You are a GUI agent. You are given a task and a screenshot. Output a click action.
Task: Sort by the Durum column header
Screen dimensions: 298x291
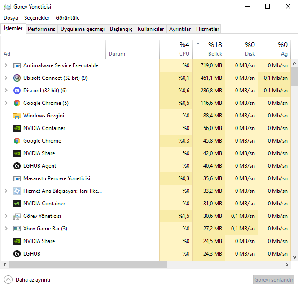(132, 49)
